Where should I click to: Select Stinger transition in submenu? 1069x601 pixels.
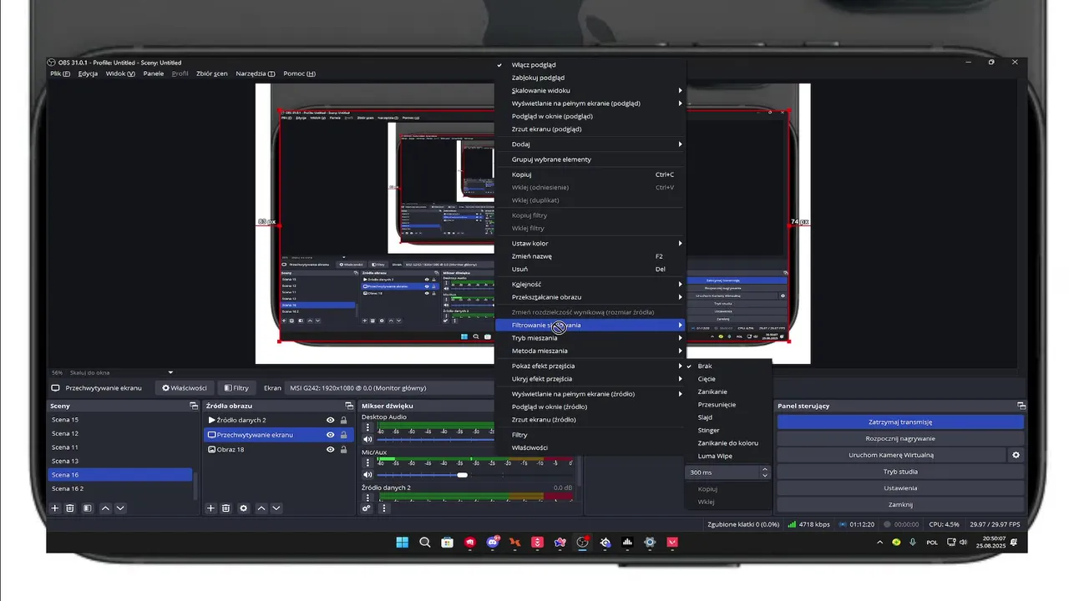[x=727, y=431]
